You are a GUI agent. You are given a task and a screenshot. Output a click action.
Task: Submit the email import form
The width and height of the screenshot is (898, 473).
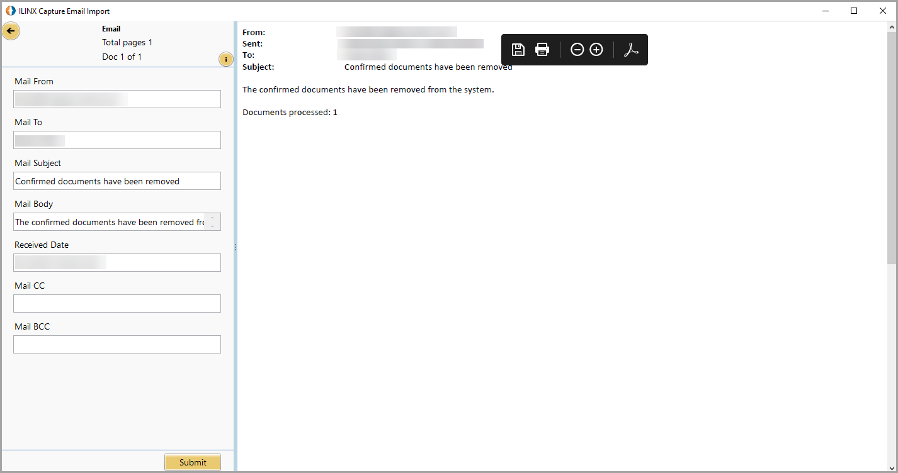click(193, 462)
